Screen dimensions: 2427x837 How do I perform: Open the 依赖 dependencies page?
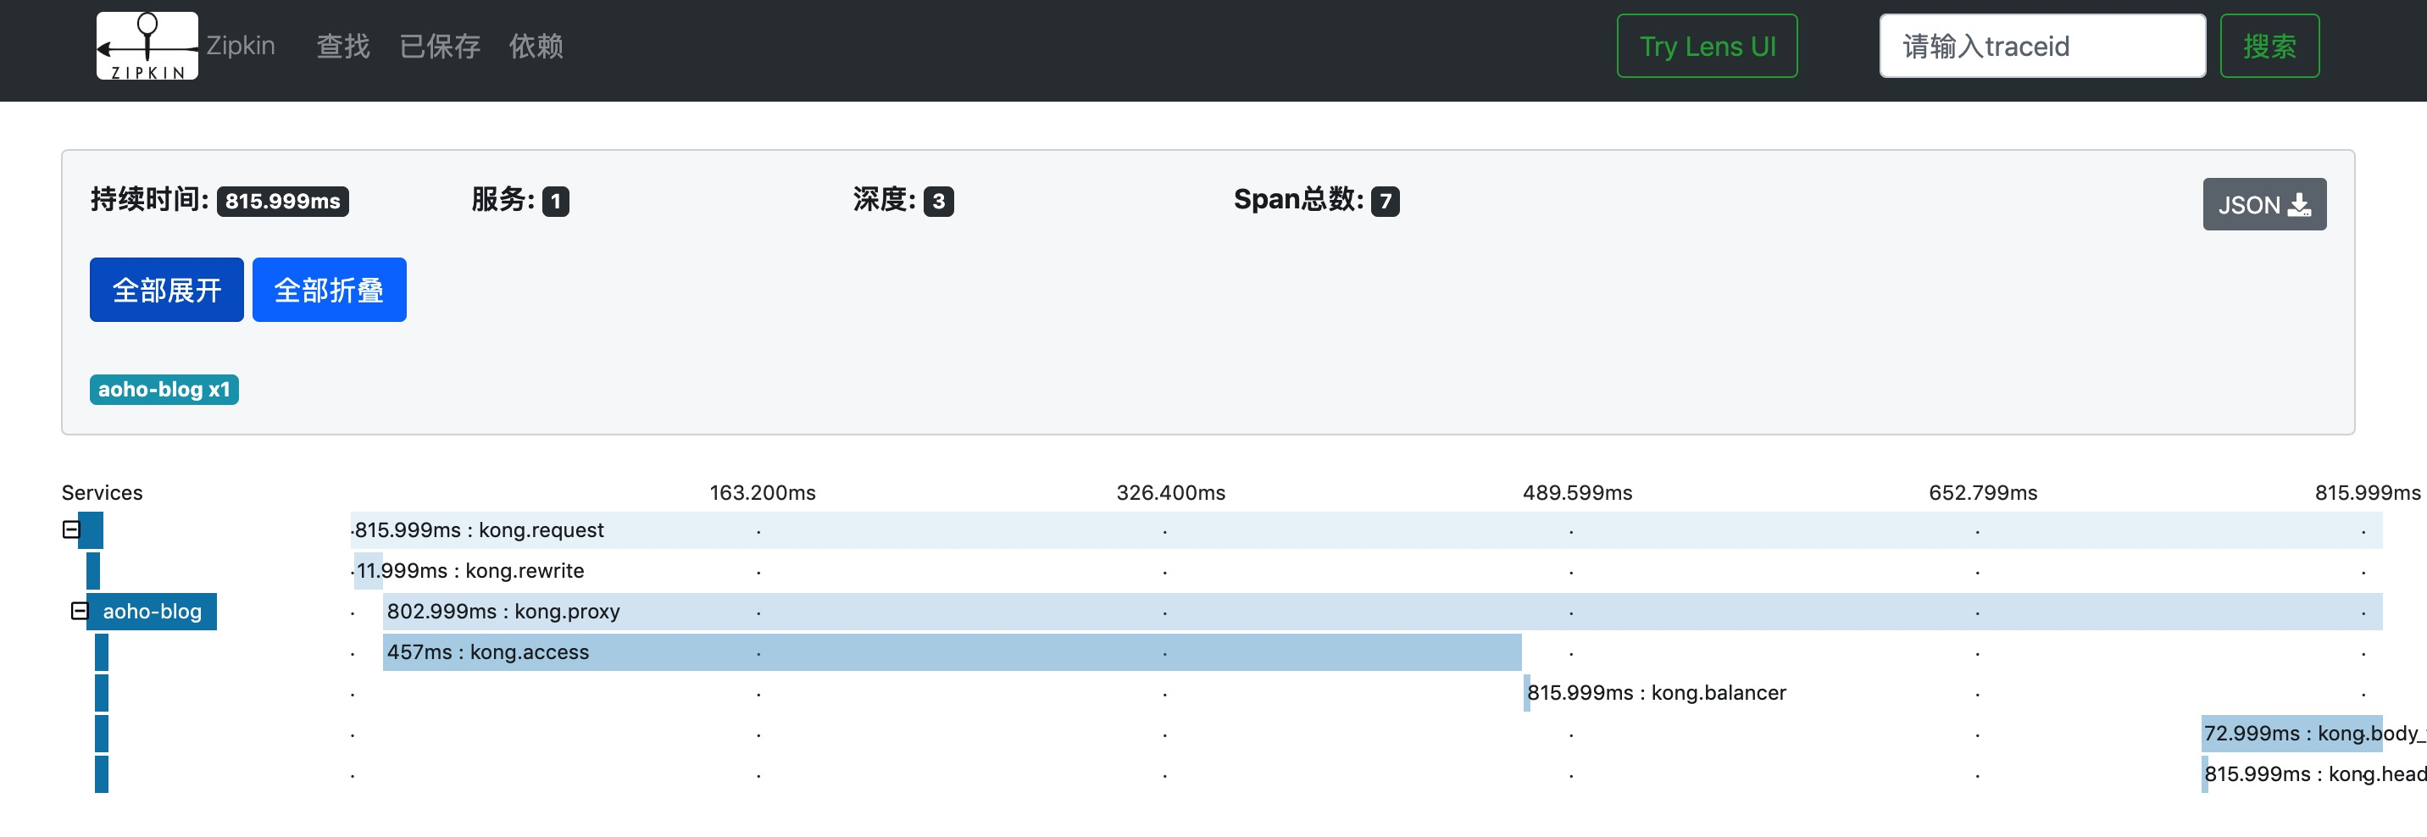[536, 46]
